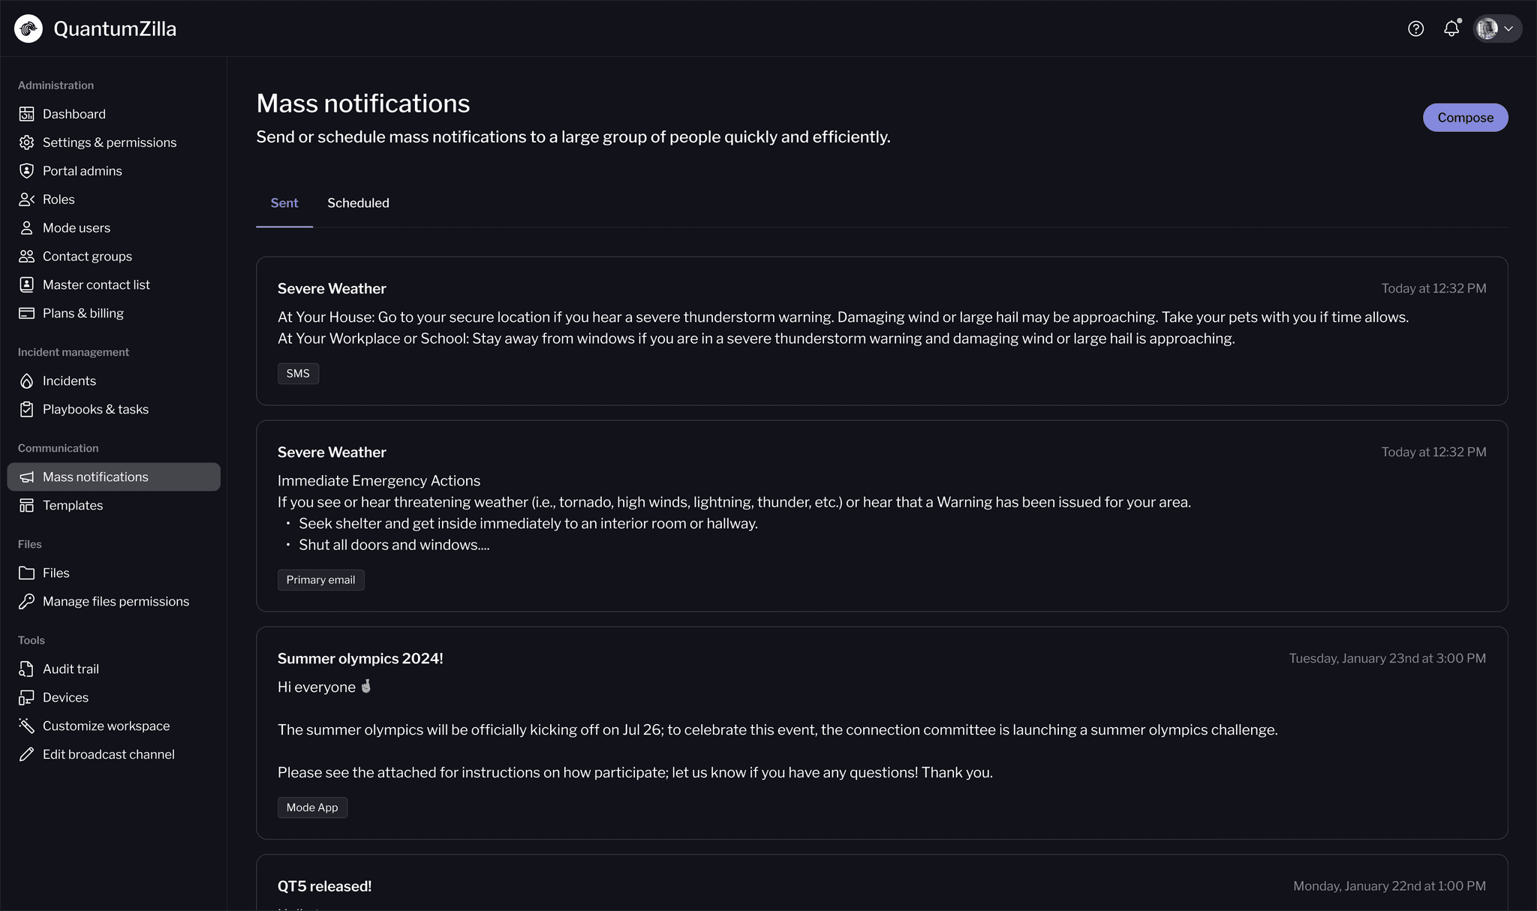Expand the user profile avatar dropdown
The width and height of the screenshot is (1537, 911).
tap(1497, 29)
